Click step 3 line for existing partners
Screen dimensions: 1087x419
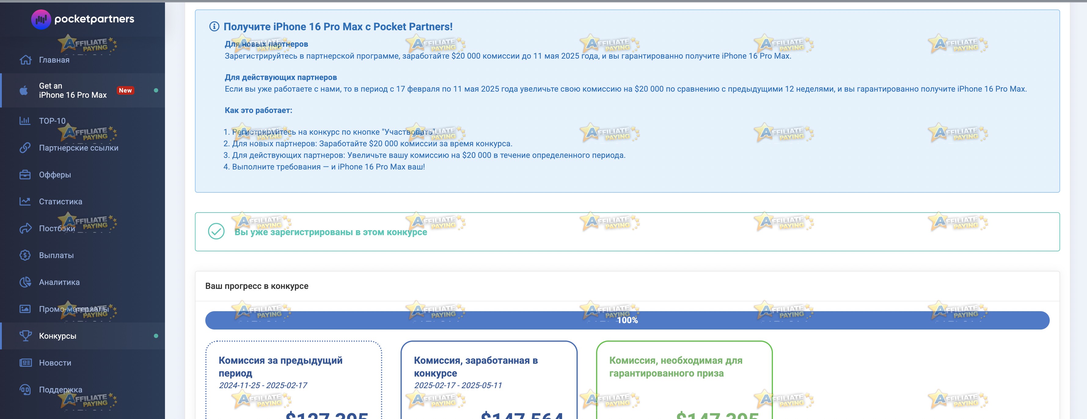pyautogui.click(x=424, y=155)
